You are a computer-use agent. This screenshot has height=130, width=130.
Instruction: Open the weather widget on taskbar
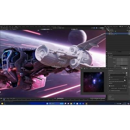[x=3, y=104]
